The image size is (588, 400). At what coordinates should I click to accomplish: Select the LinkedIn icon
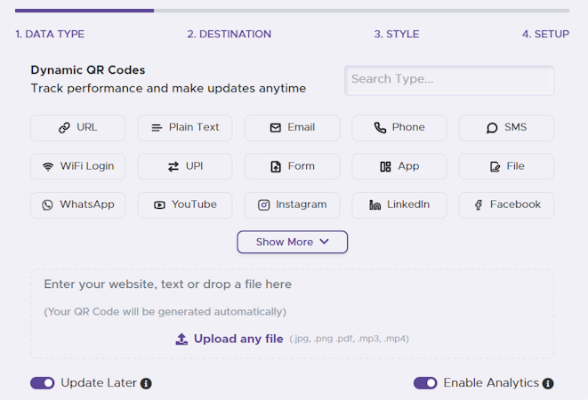[375, 205]
